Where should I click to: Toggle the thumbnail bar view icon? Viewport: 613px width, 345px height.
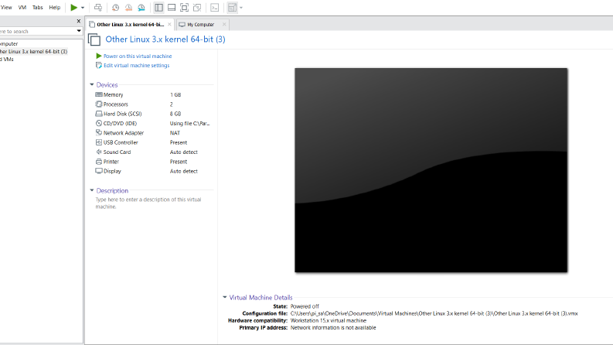[172, 8]
